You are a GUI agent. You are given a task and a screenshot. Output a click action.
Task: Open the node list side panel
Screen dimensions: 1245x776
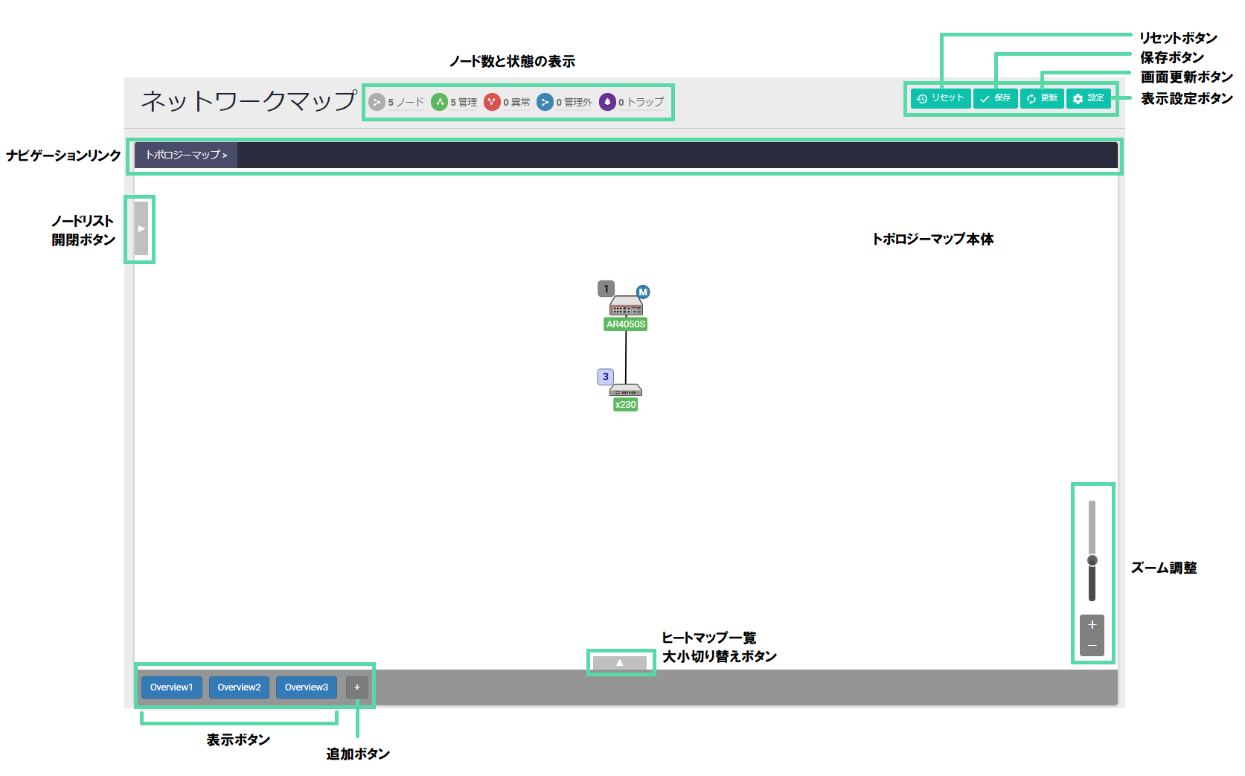point(141,228)
